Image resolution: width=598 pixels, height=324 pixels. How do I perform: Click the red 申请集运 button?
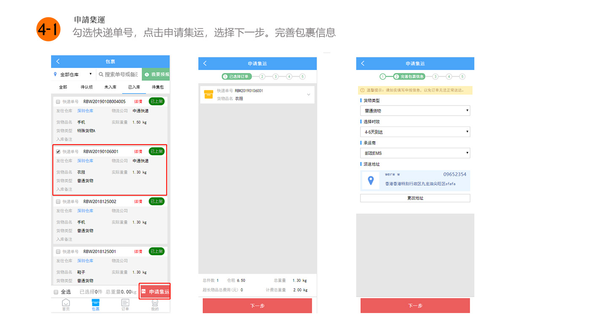(x=155, y=292)
